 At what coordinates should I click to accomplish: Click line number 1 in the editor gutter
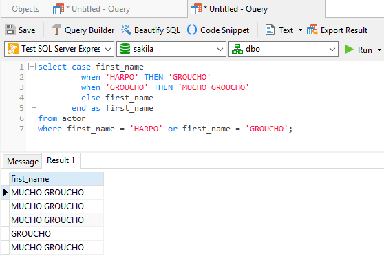[21, 67]
